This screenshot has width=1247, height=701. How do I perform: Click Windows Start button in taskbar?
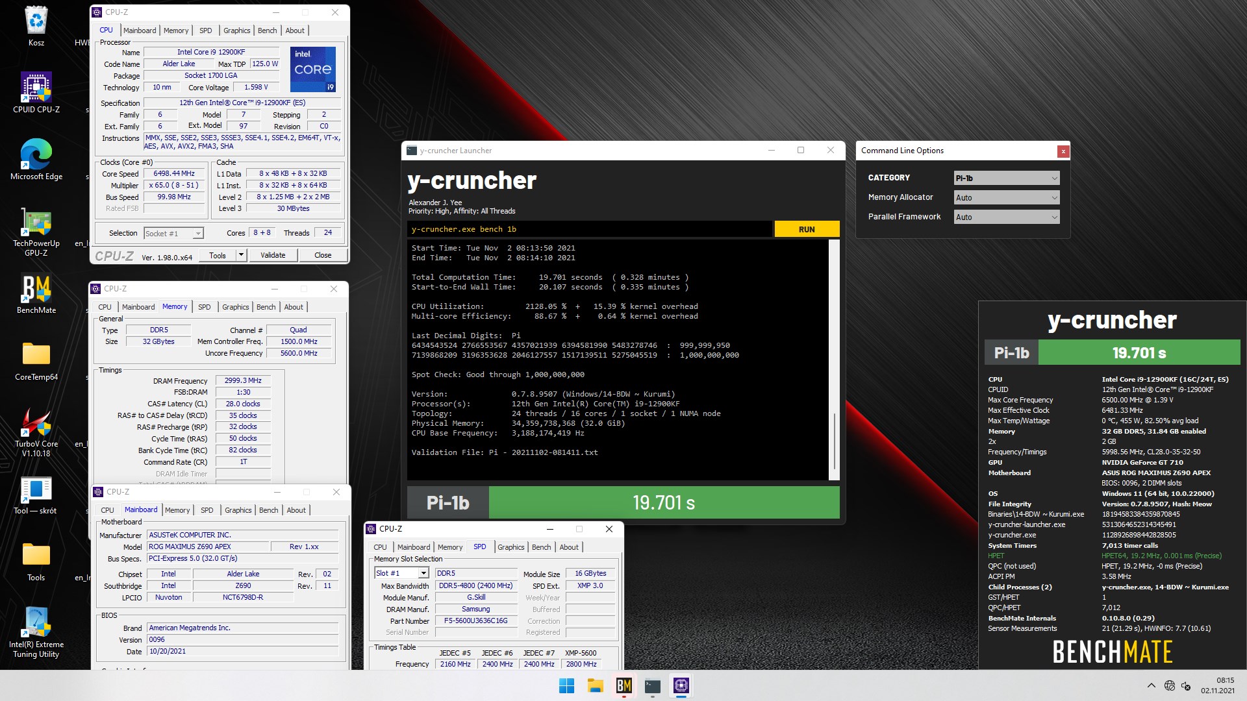click(566, 685)
